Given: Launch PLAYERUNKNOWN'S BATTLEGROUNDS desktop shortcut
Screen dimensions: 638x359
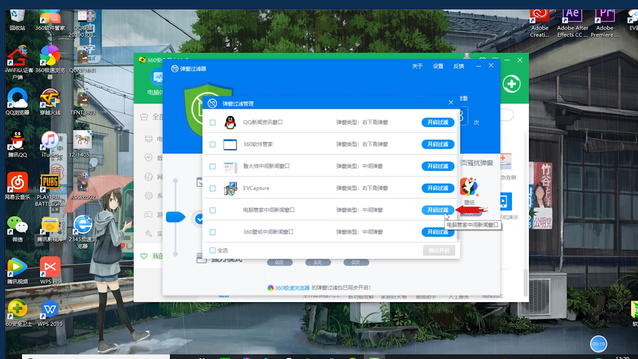Looking at the screenshot, I should (50, 190).
